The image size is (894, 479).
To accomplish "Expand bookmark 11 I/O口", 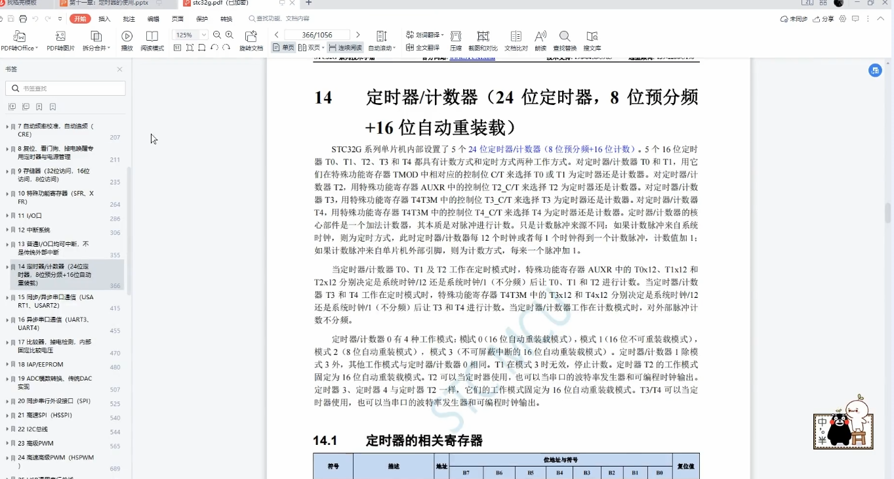I will pos(7,216).
